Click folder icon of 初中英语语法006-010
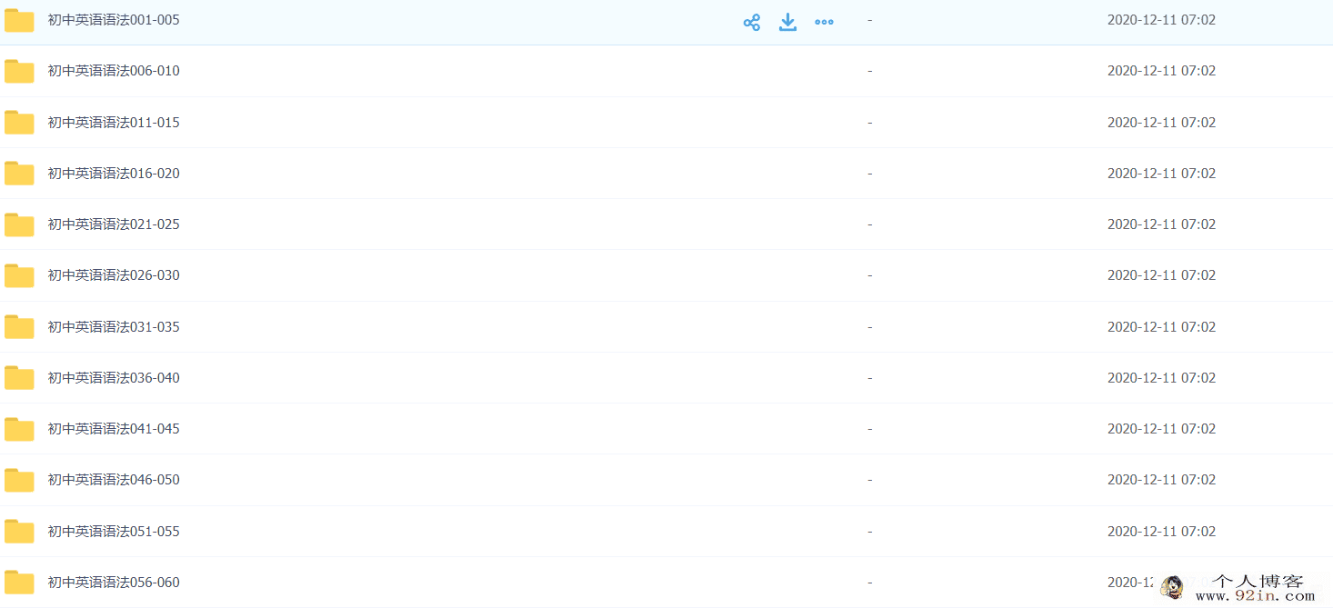Screen dimensions: 1333x608 pos(19,71)
